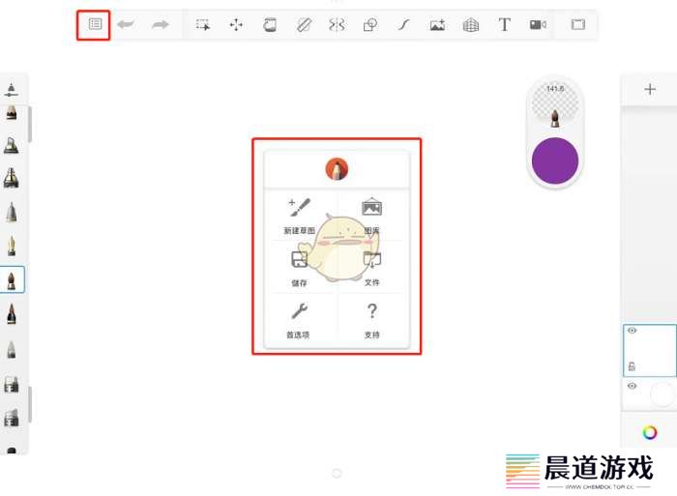677x496 pixels.
Task: Toggle visibility of the selected top layer
Action: [x=632, y=331]
